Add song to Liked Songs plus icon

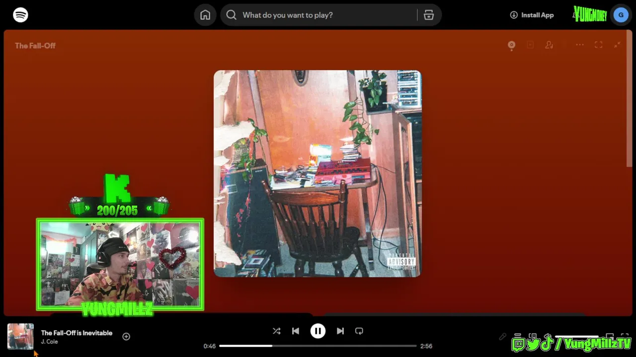(126, 337)
